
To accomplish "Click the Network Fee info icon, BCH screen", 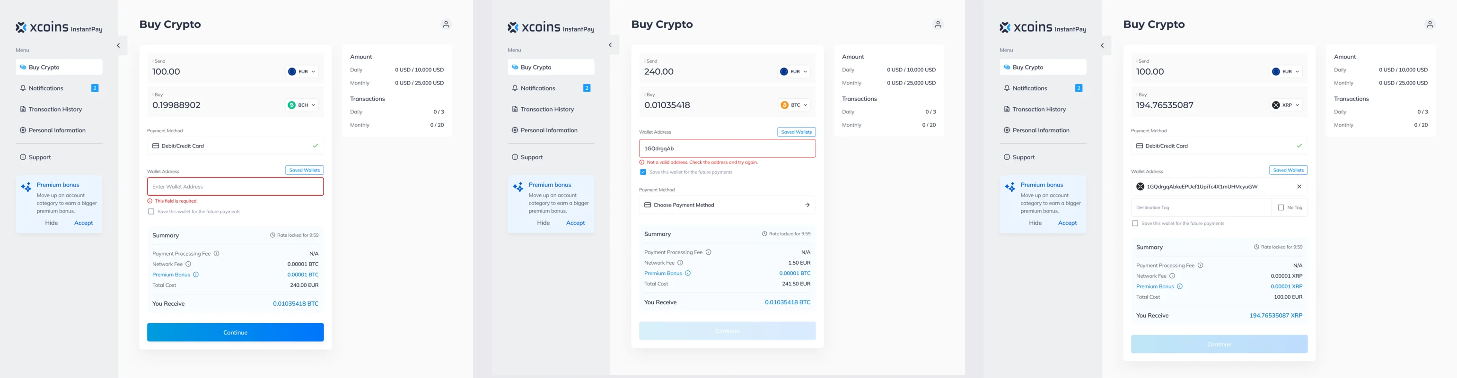I will tap(188, 264).
